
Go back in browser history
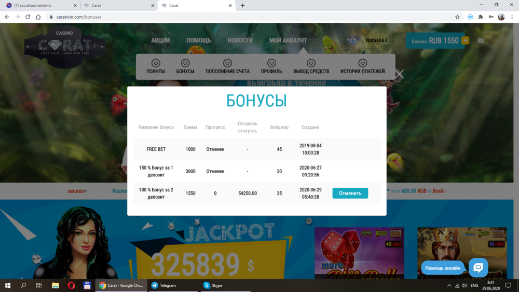pos(7,17)
